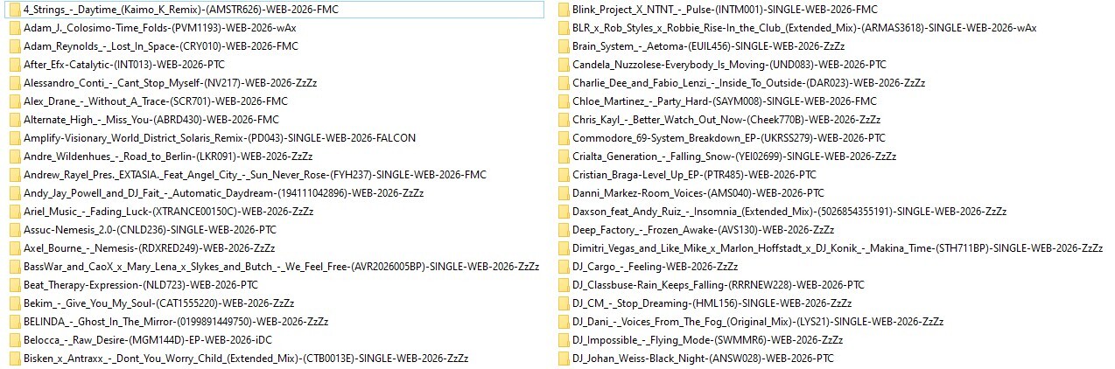This screenshot has height=369, width=1115.
Task: Click folder icon of Chloe_Martinez Party_Hard
Action: [563, 101]
